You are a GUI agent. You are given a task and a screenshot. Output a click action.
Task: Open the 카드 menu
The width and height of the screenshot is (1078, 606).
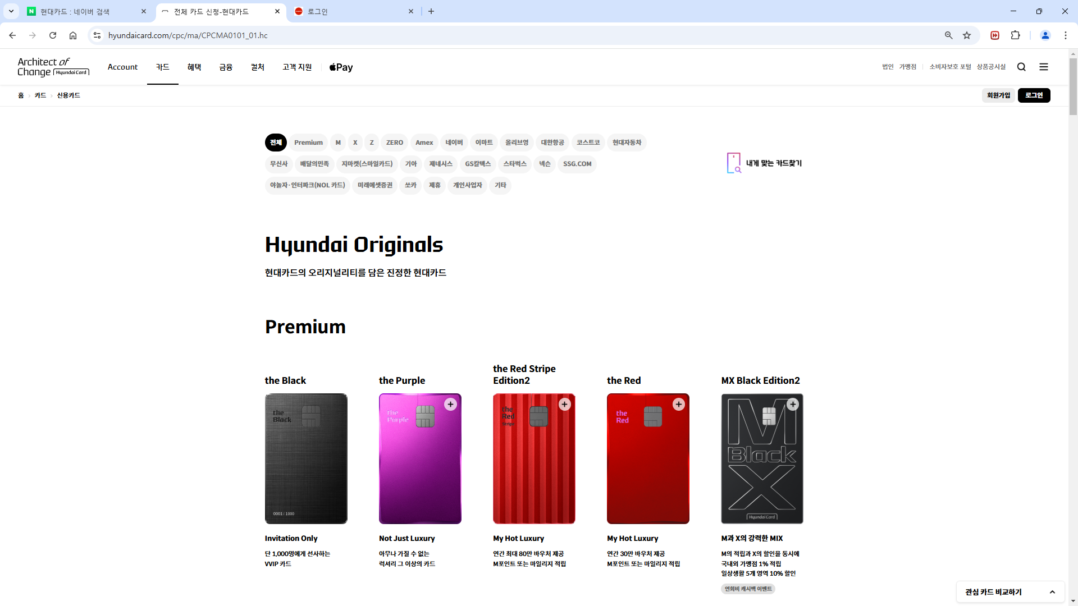(163, 67)
